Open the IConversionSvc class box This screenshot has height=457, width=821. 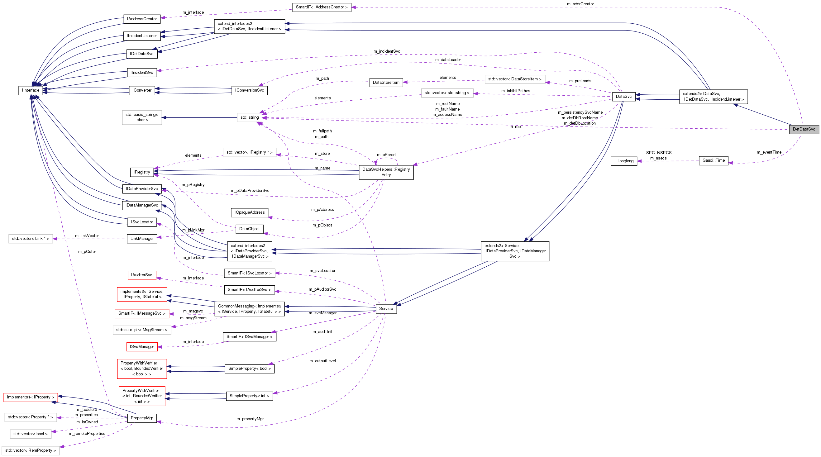click(250, 90)
